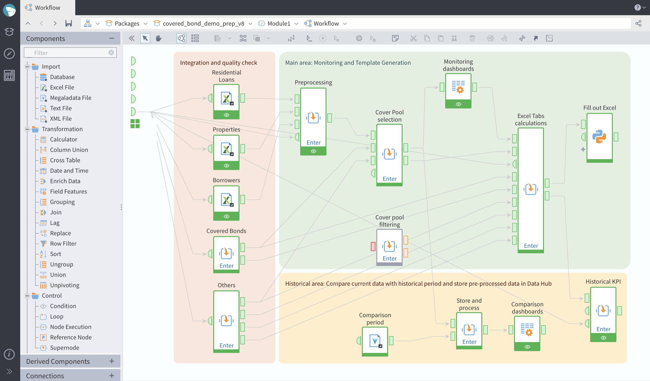Toggle workflow list view mode
Screen dimensions: 650x381
195,38
